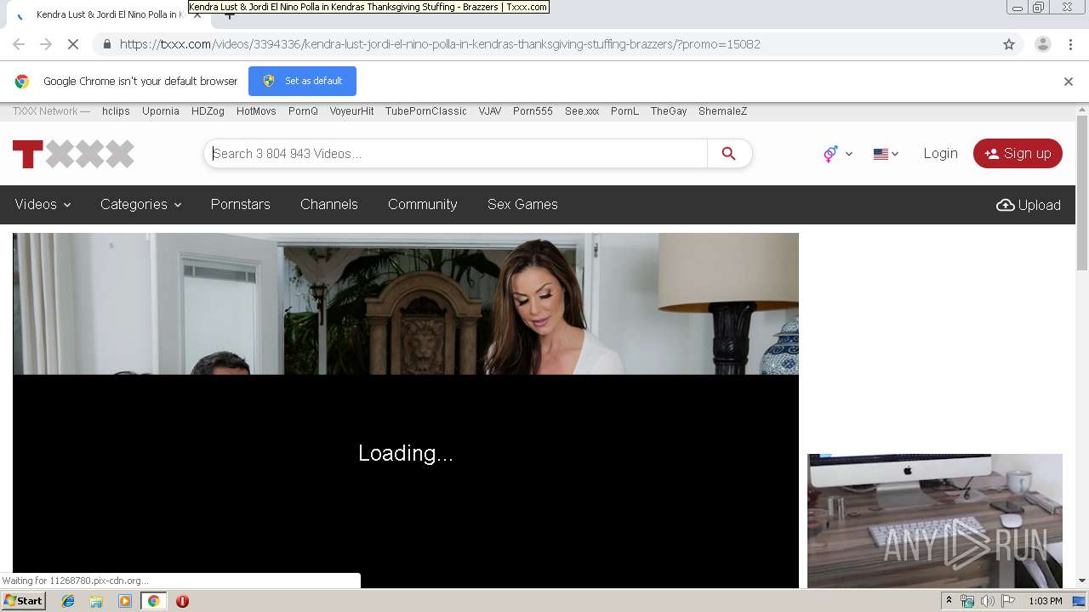Open the HotMovs network link
The width and height of the screenshot is (1089, 612).
pyautogui.click(x=256, y=111)
